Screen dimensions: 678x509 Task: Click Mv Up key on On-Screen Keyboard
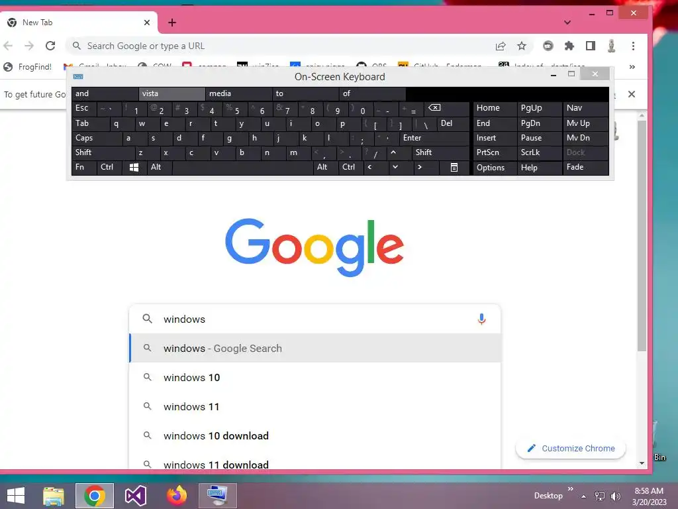585,123
